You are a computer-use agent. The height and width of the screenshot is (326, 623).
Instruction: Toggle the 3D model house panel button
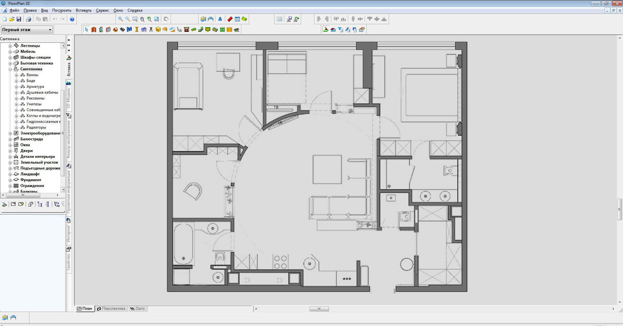click(69, 84)
